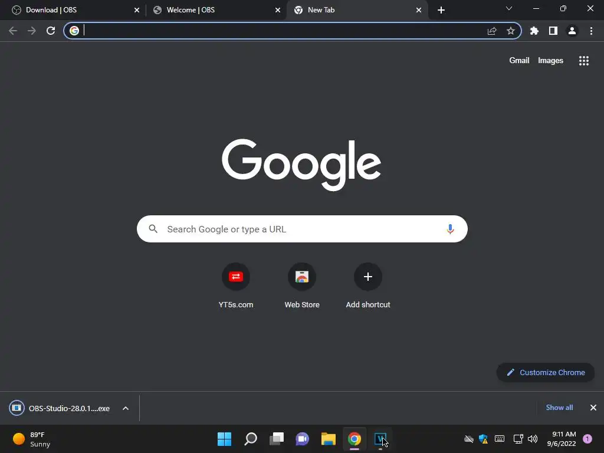Close the New Tab tab
The width and height of the screenshot is (604, 453).
[x=419, y=10]
